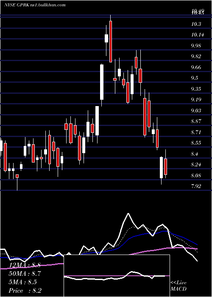
Task: Click the 10.3 price axis label
Action: click(x=196, y=24)
